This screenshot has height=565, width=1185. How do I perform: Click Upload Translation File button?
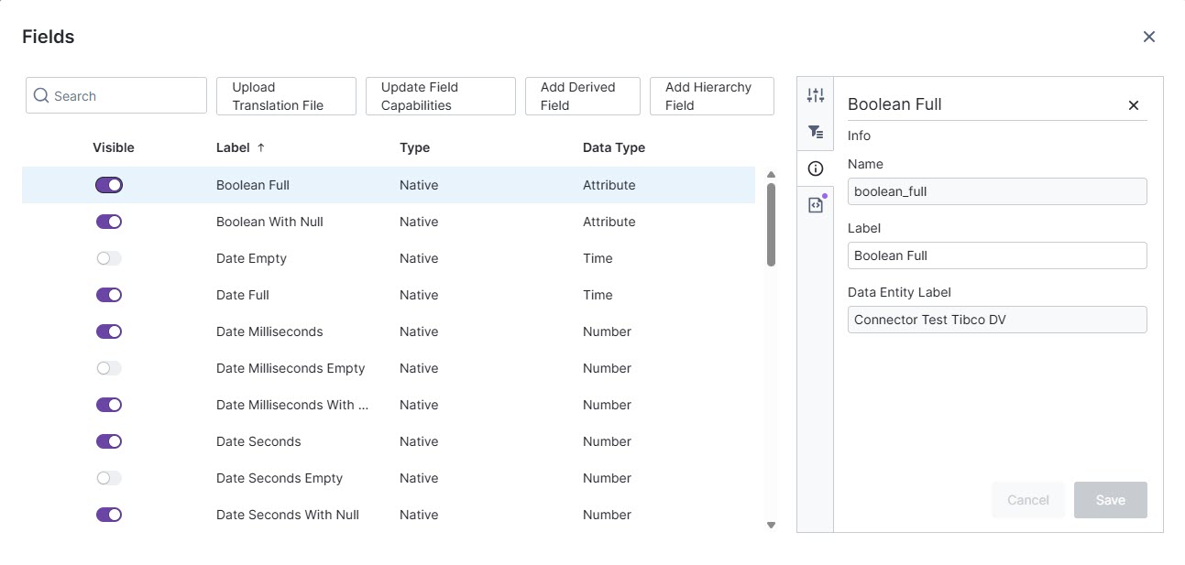point(286,96)
